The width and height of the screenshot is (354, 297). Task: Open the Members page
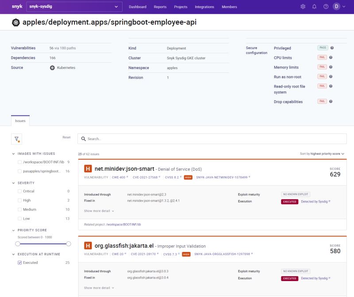tap(229, 7)
